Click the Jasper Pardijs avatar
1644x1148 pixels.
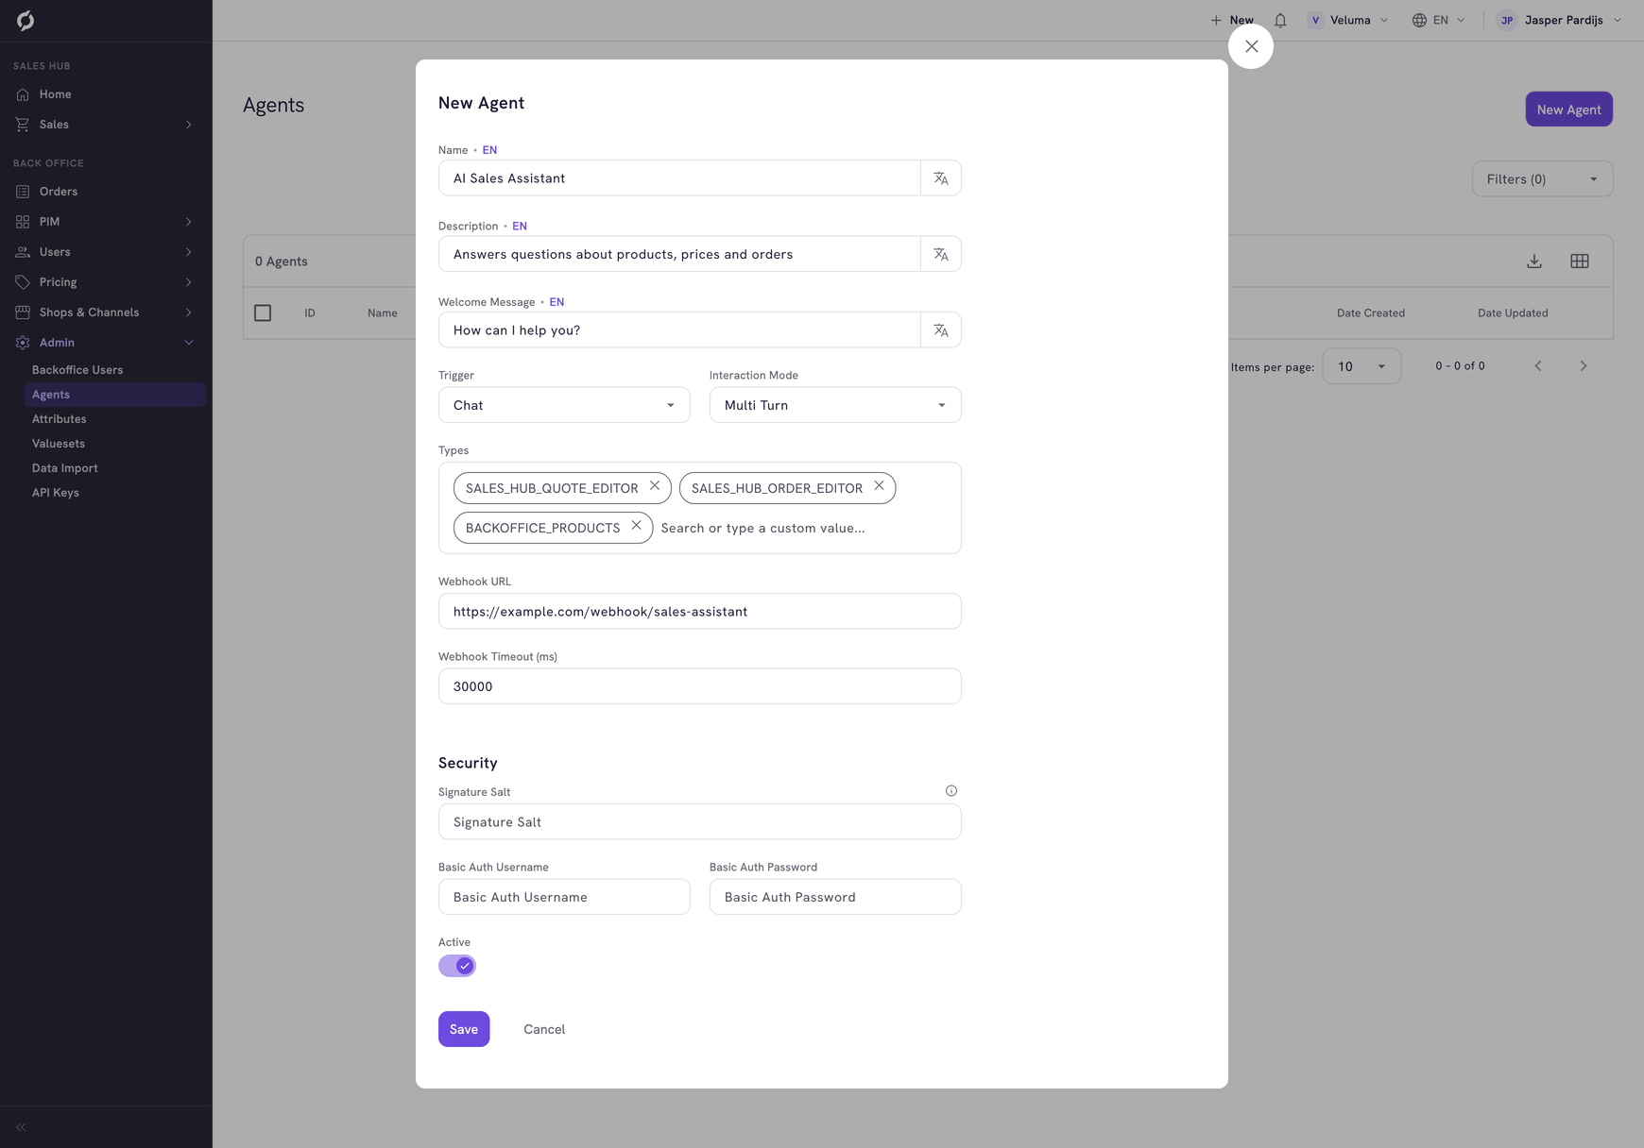(1507, 20)
